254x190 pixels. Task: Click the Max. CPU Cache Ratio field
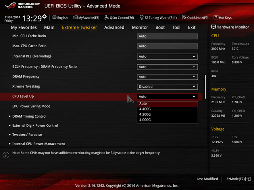pyautogui.click(x=167, y=46)
